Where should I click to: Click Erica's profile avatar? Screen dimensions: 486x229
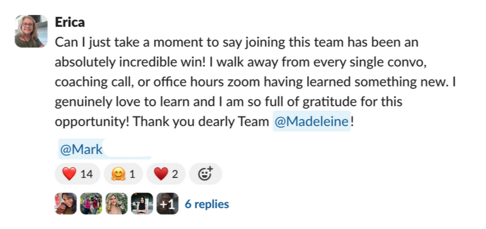coord(31,31)
